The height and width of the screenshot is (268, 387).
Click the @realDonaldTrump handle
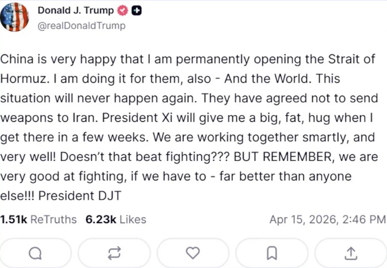click(81, 26)
